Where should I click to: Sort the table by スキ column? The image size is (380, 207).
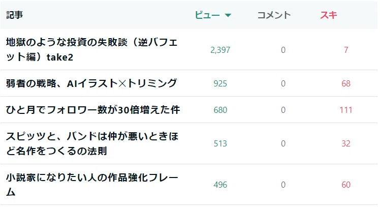click(x=329, y=15)
